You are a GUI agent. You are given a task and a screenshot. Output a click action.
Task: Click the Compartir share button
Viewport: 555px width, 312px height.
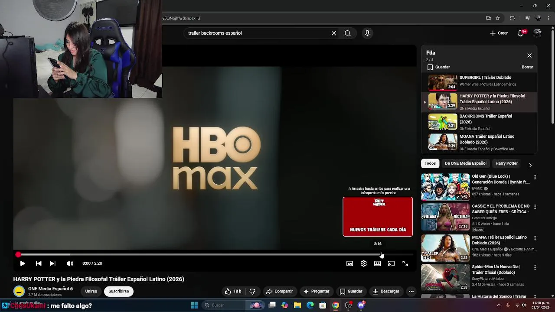coord(279,291)
